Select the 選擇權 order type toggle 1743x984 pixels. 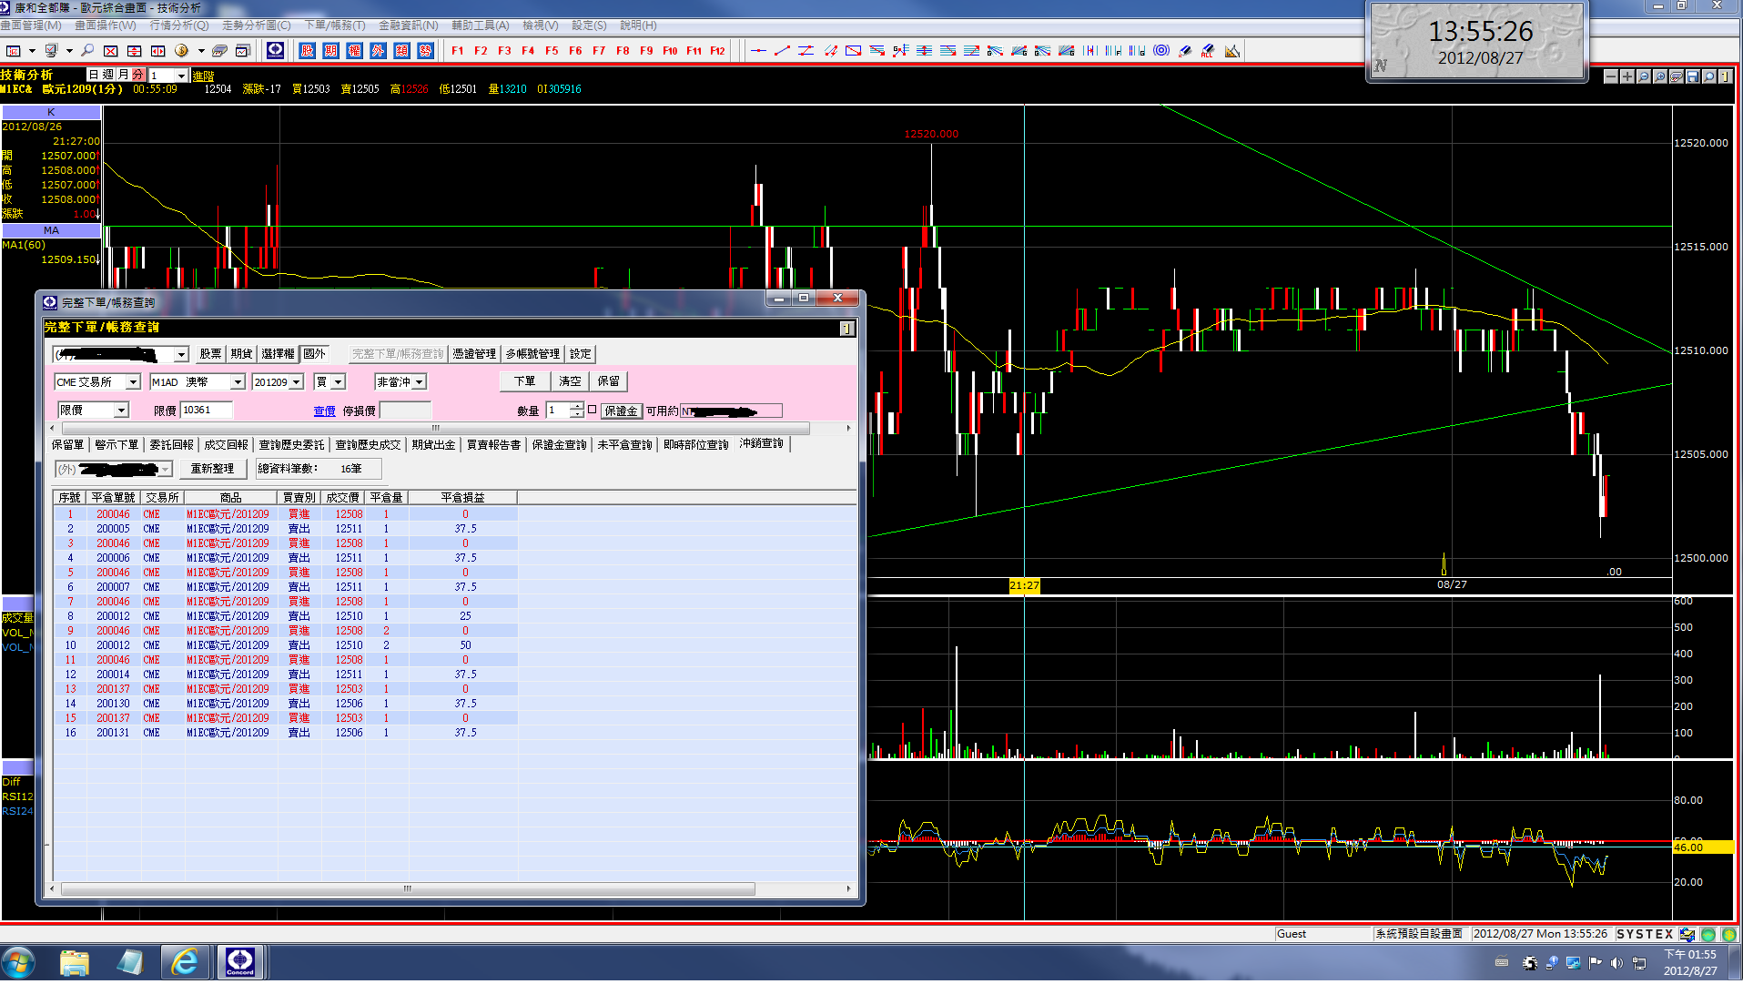click(x=278, y=354)
